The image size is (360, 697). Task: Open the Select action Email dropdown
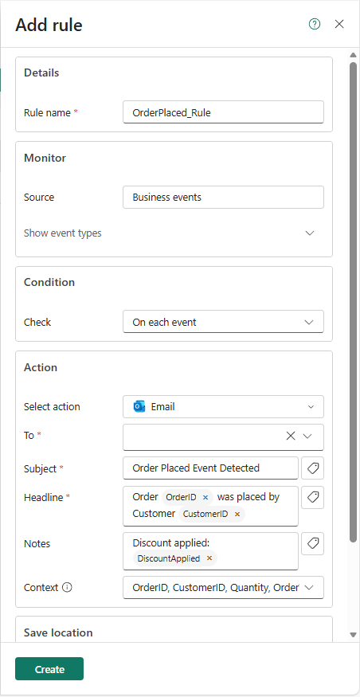pyautogui.click(x=223, y=407)
